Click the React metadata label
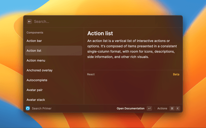The image size is (206, 128). (91, 74)
